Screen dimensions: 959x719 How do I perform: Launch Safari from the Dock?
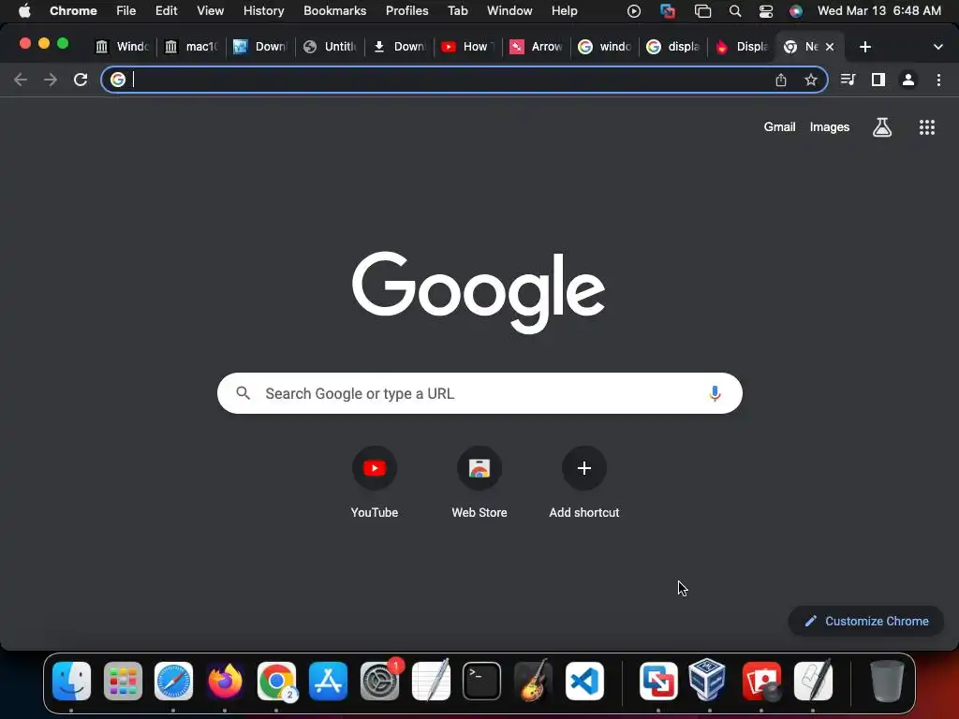(173, 682)
